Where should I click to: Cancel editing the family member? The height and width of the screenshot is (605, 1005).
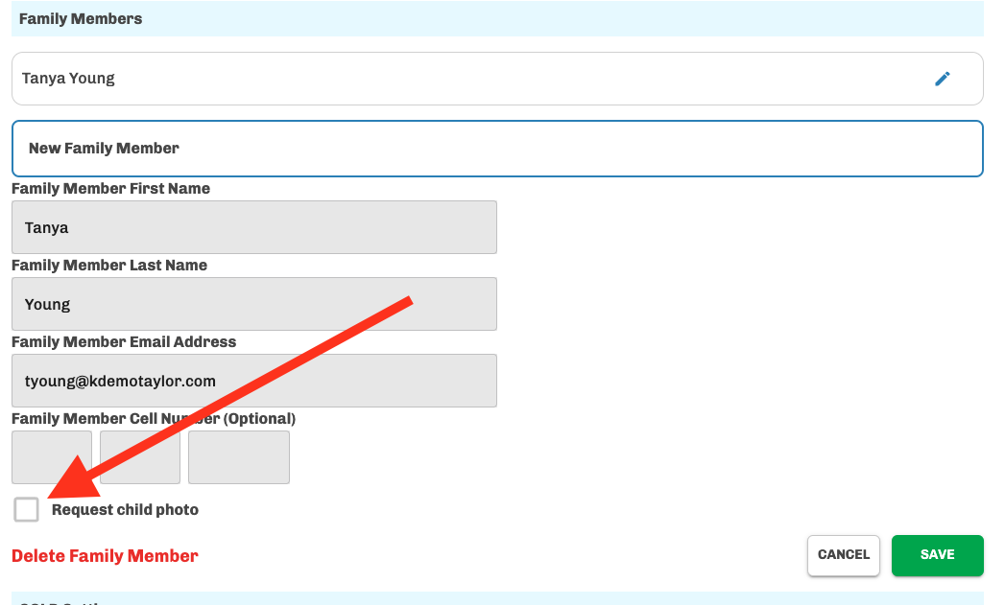[844, 555]
